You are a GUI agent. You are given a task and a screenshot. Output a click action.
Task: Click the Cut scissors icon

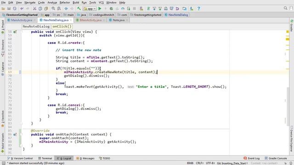tap(34, 9)
